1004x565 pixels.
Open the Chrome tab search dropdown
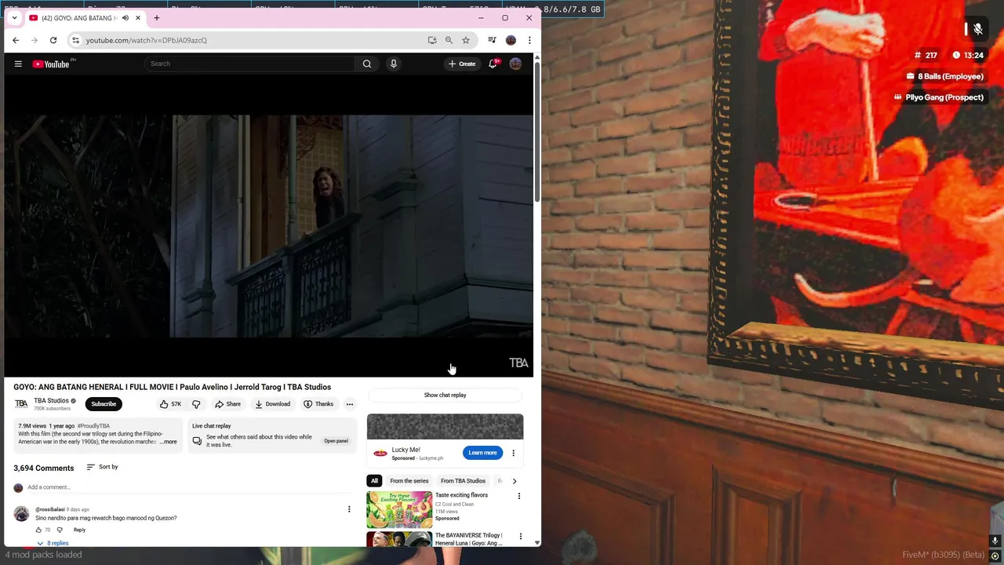click(14, 18)
